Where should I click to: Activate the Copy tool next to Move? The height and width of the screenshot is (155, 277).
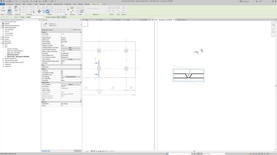(x=43, y=12)
